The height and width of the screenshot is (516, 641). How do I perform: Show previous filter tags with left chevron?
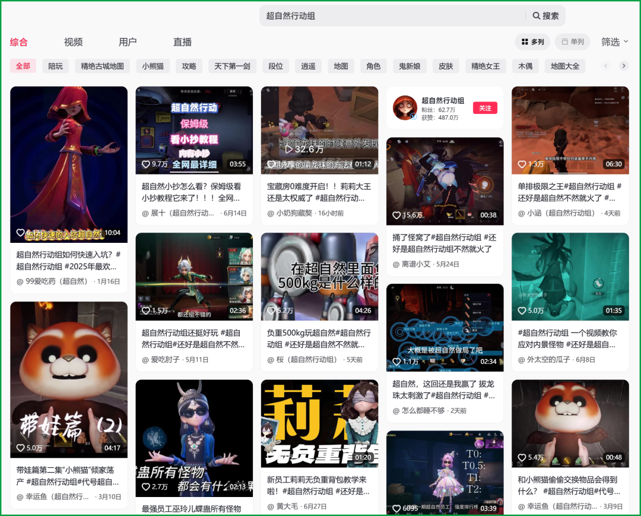point(606,65)
